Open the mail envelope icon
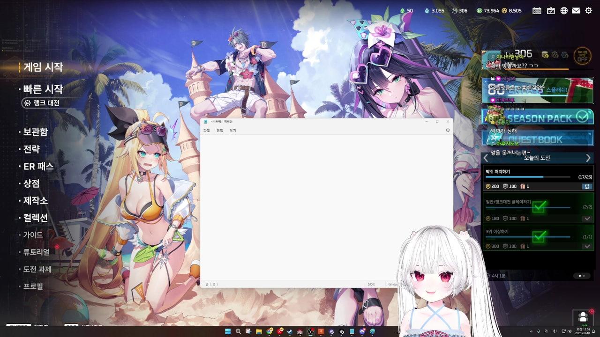 coord(576,10)
